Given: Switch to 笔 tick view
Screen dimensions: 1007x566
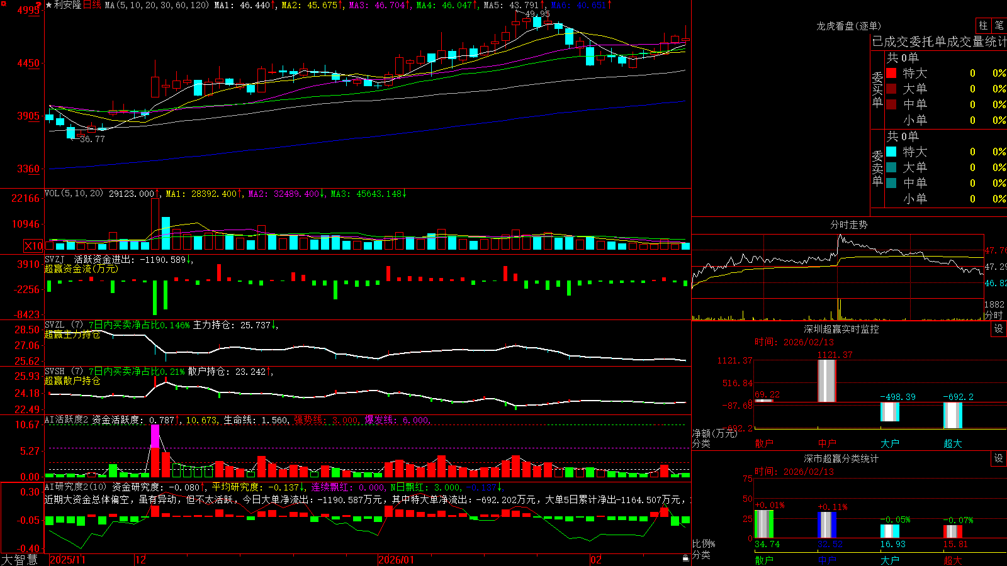Looking at the screenshot, I should (999, 26).
